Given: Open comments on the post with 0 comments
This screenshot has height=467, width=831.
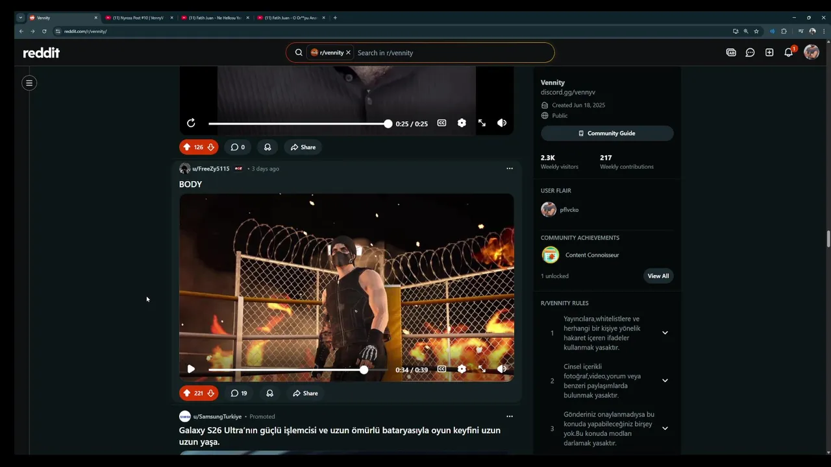Looking at the screenshot, I should (238, 147).
